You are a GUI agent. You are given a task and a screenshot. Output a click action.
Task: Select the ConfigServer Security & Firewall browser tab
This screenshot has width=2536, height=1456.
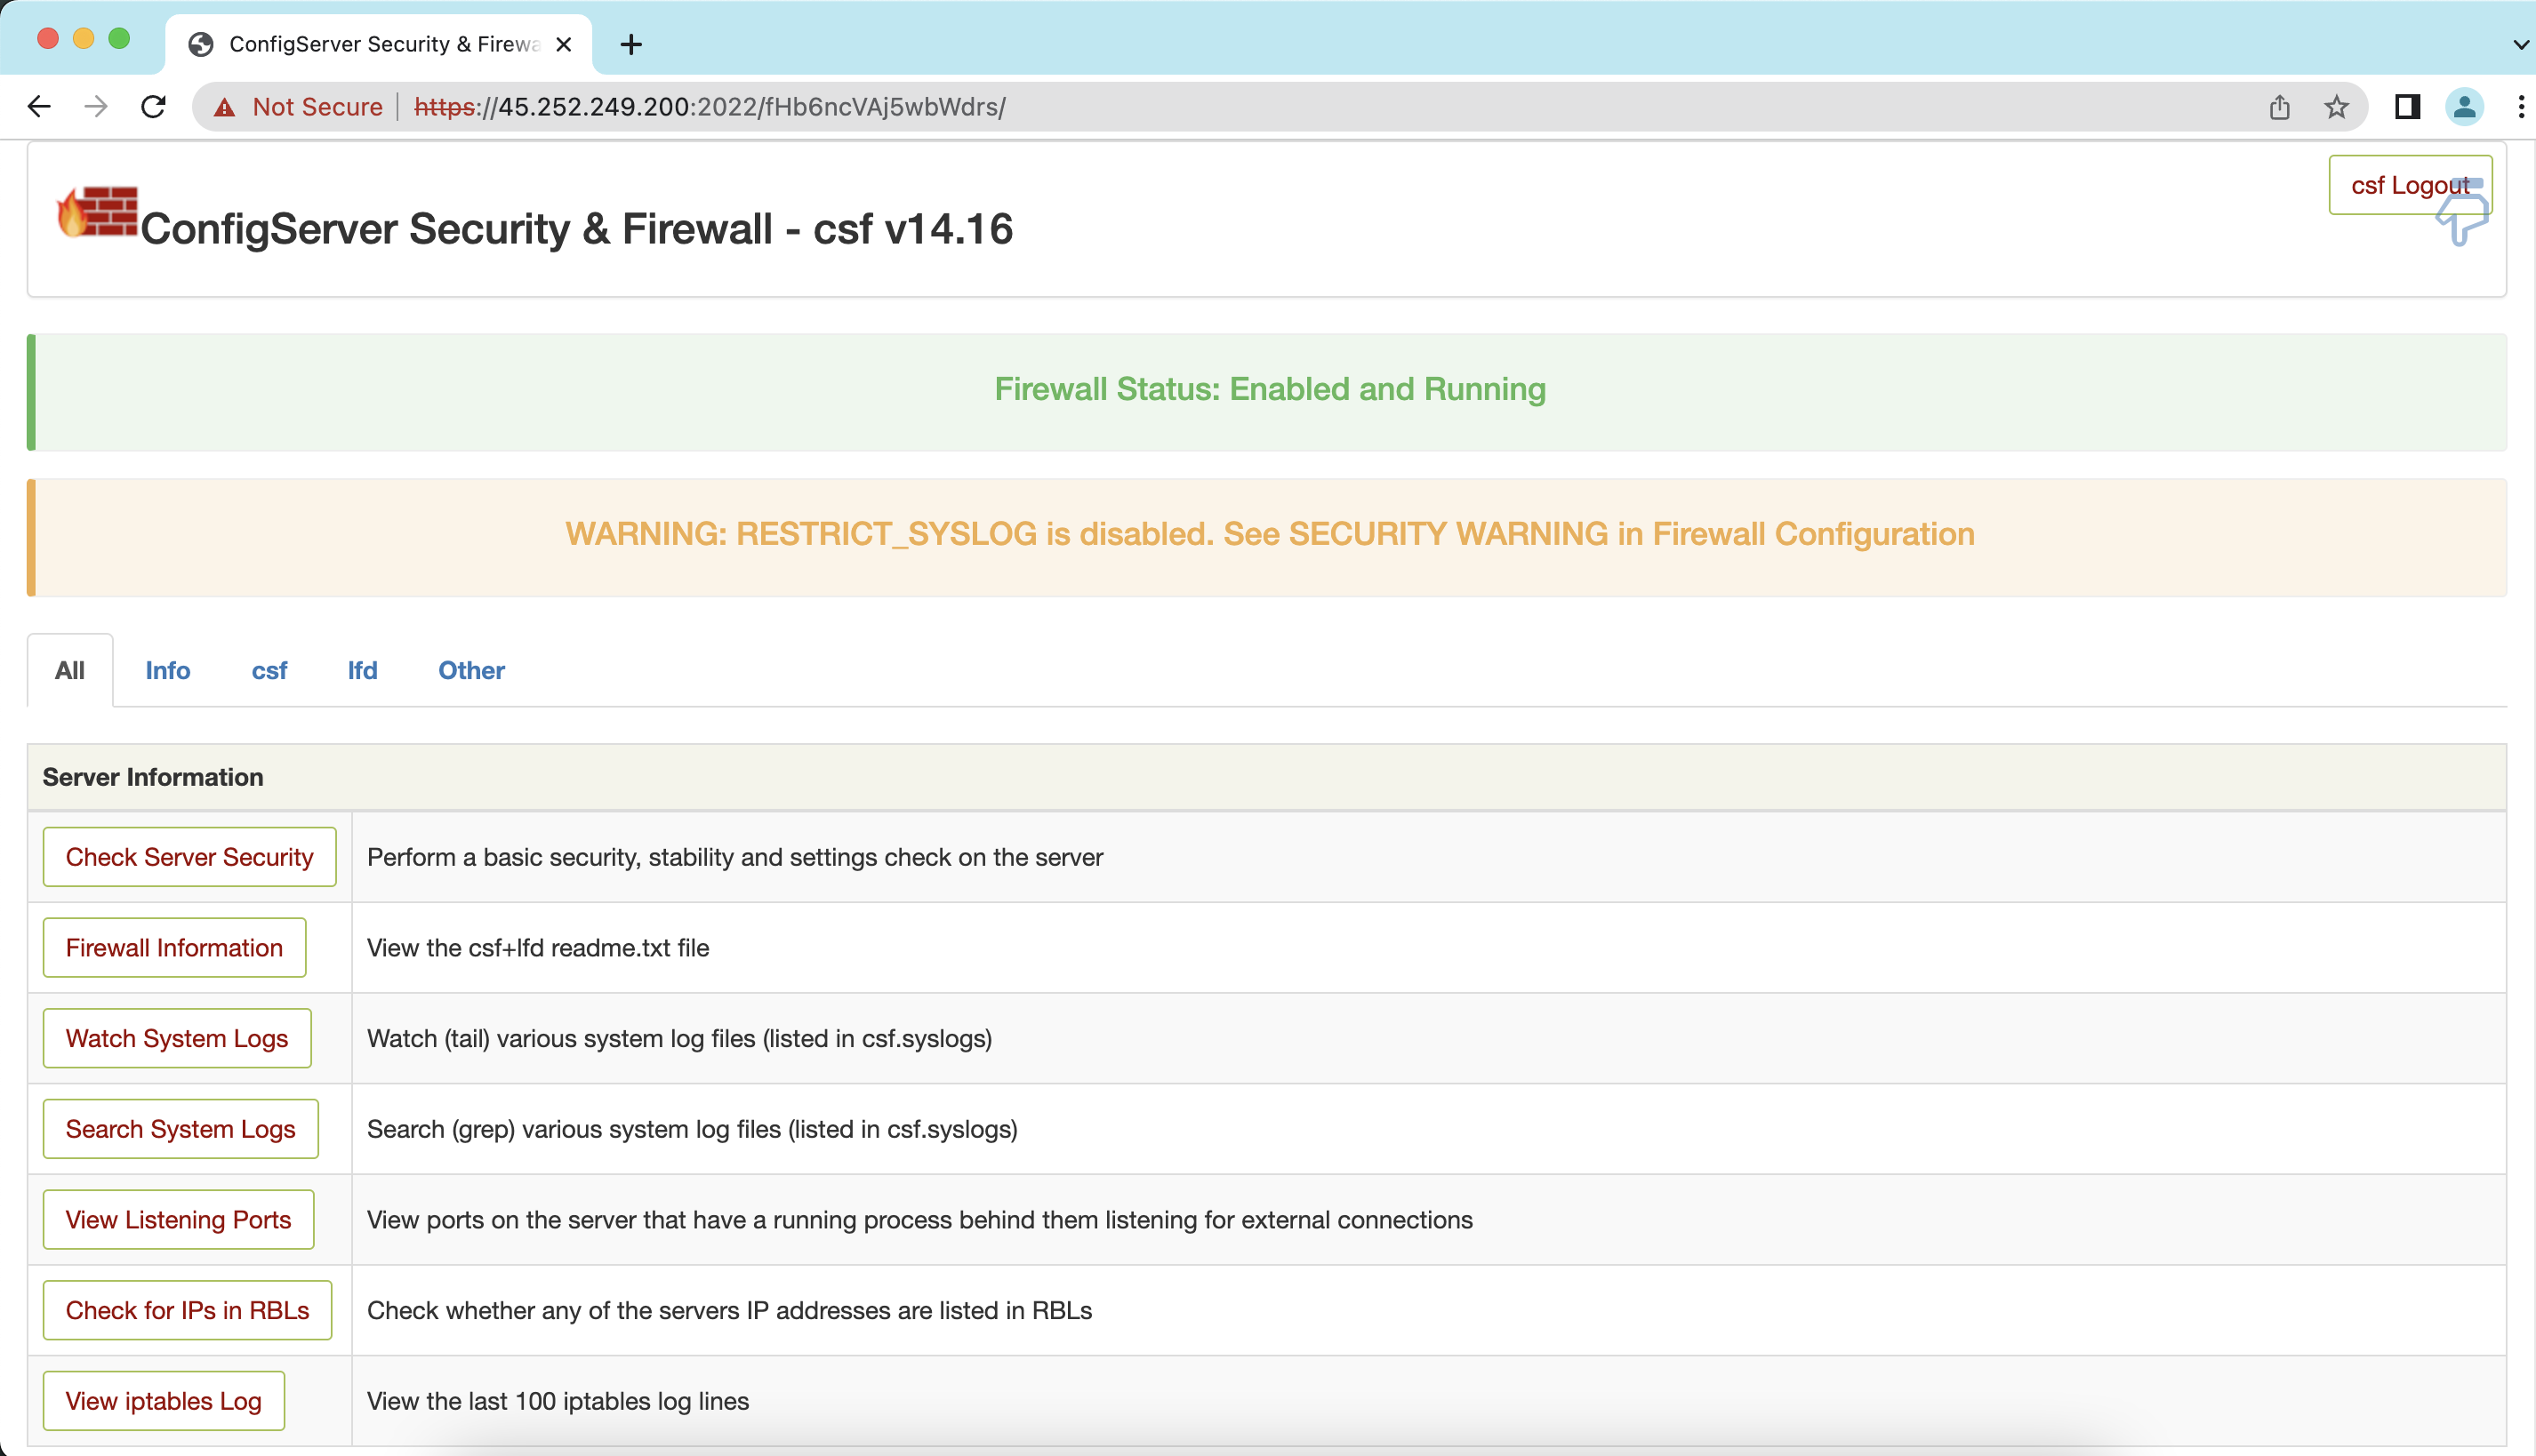[x=378, y=44]
